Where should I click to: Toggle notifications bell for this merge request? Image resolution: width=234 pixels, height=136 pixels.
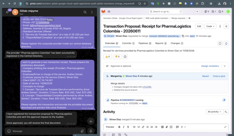pos(226,43)
